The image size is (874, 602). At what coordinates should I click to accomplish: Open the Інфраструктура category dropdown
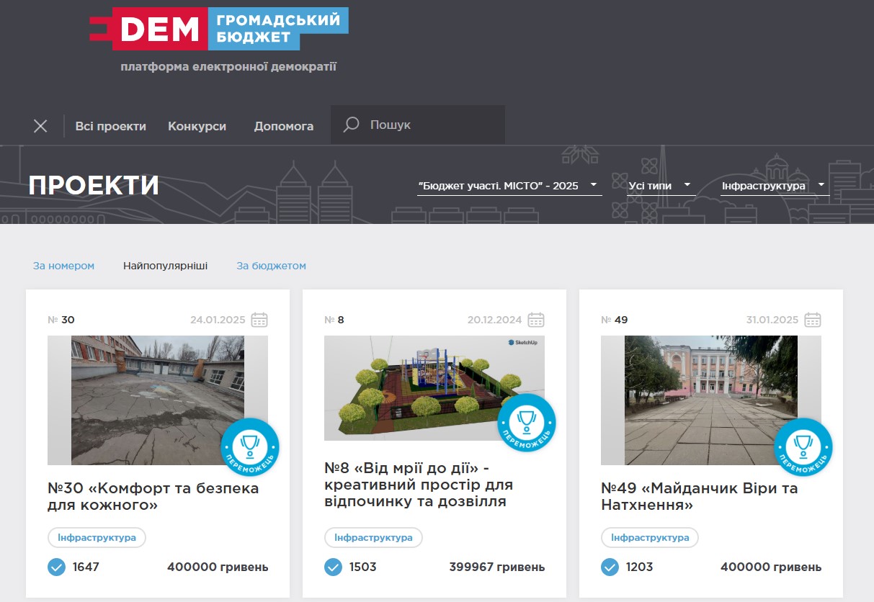click(773, 186)
